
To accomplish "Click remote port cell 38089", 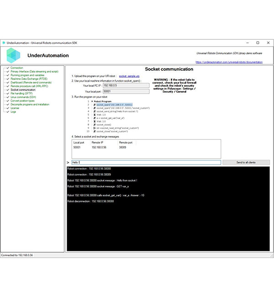I will [122, 148].
